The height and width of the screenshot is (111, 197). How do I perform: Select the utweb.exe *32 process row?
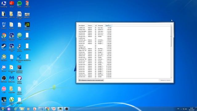pos(95,59)
